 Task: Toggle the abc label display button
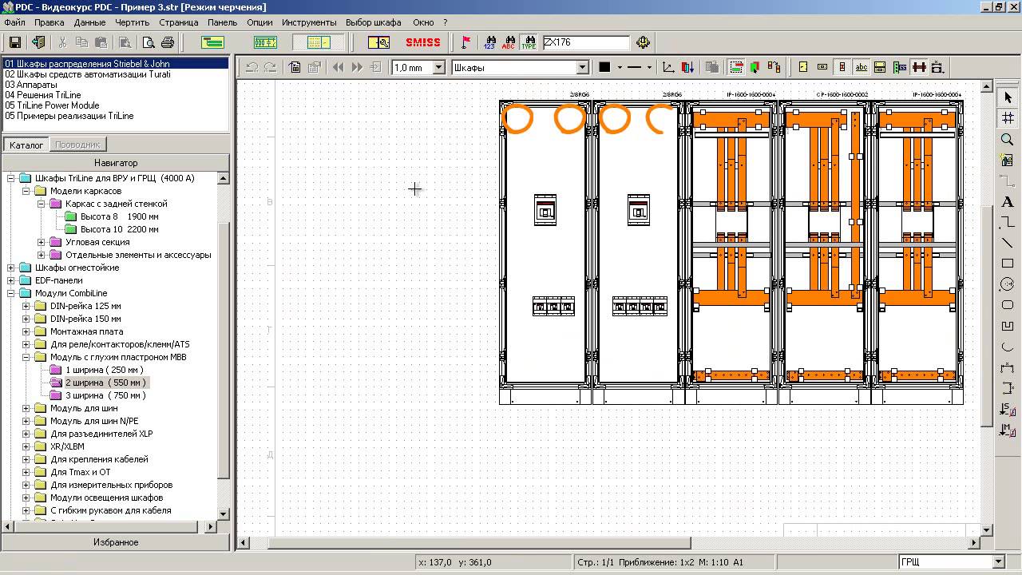(x=862, y=67)
